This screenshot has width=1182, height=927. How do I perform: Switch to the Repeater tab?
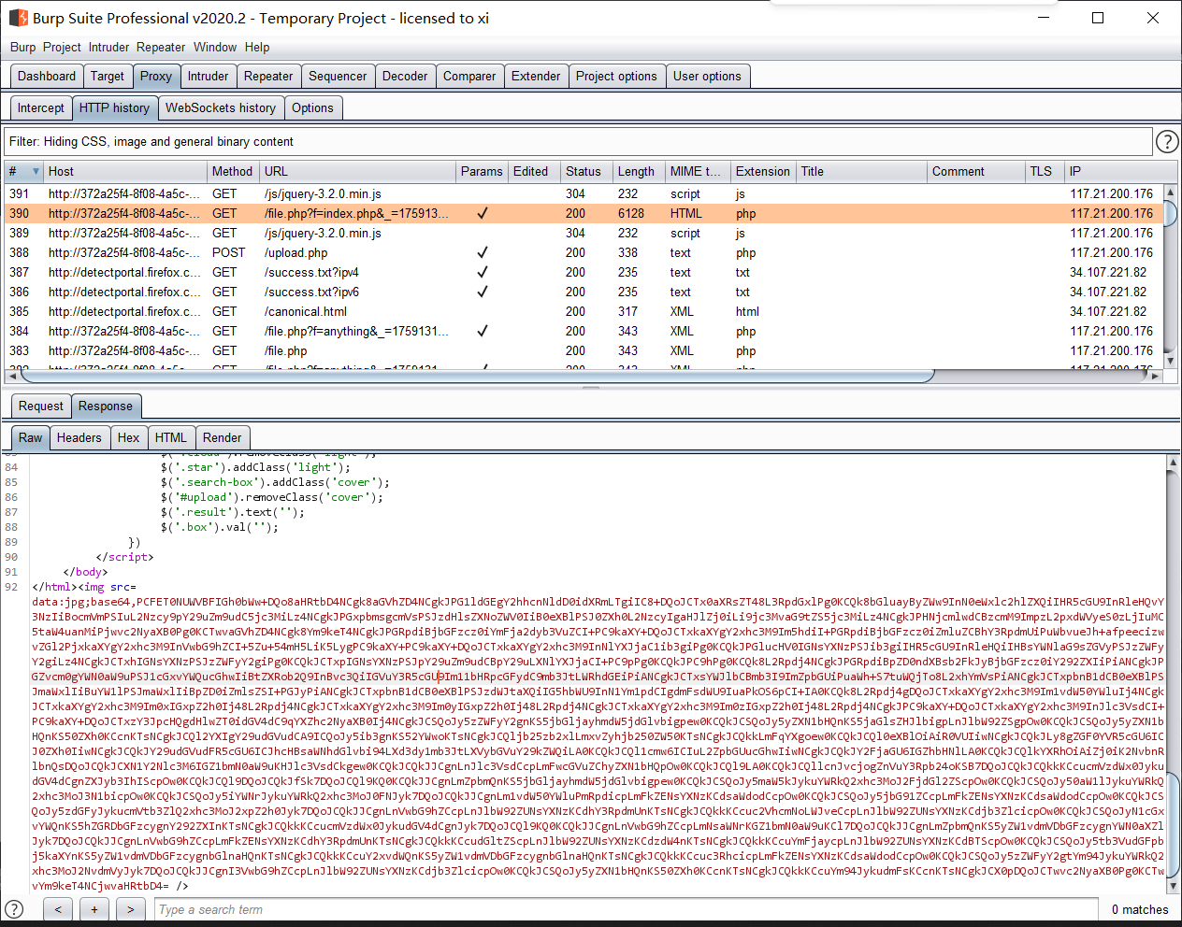268,76
